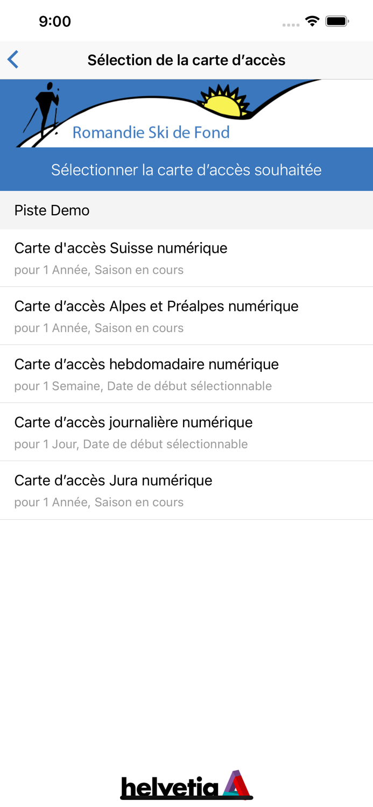Tap the cellular signal dots in the status bar
This screenshot has height=807, width=373.
pyautogui.click(x=290, y=24)
